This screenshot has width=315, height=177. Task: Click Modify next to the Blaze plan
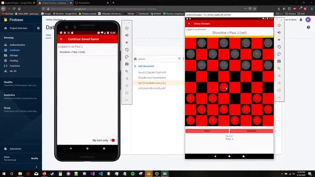[x=34, y=158]
